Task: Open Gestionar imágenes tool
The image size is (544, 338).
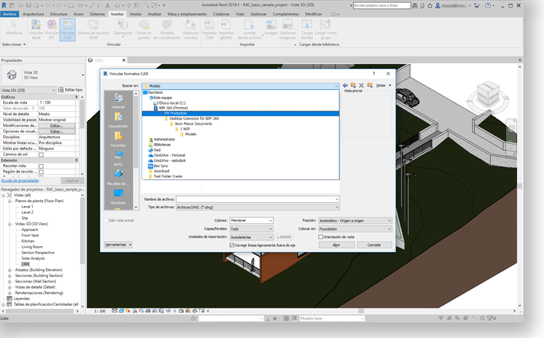Action: tap(288, 29)
